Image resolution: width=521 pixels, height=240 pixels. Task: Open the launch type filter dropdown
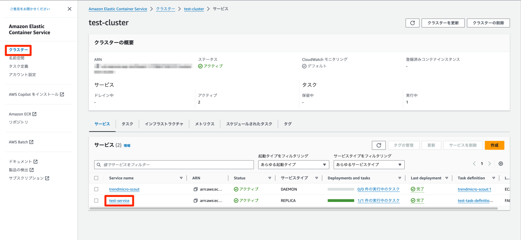coord(293,165)
